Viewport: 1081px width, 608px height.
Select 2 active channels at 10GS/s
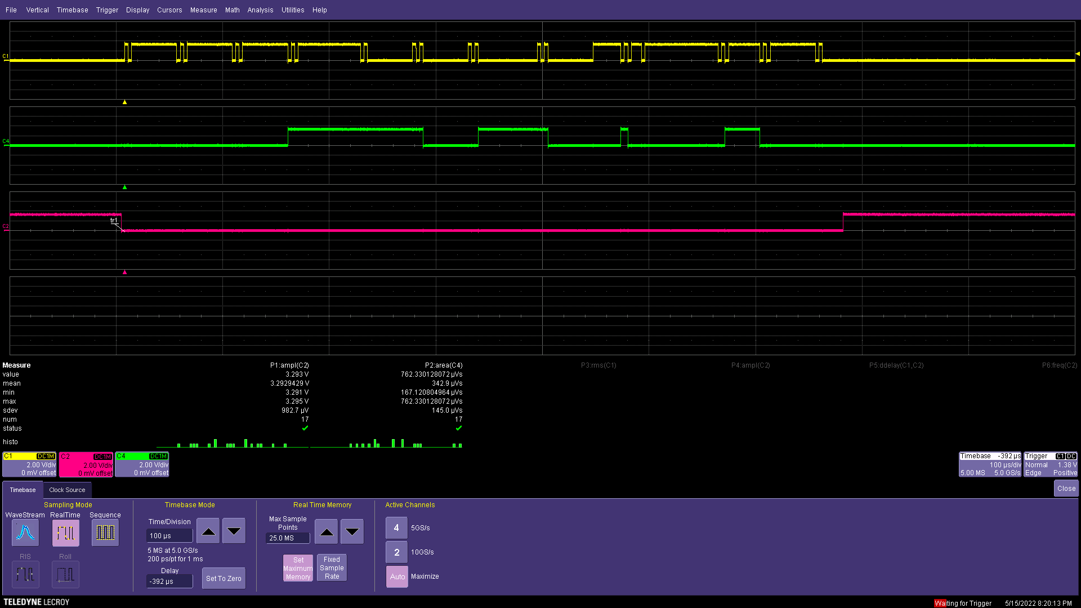[396, 552]
